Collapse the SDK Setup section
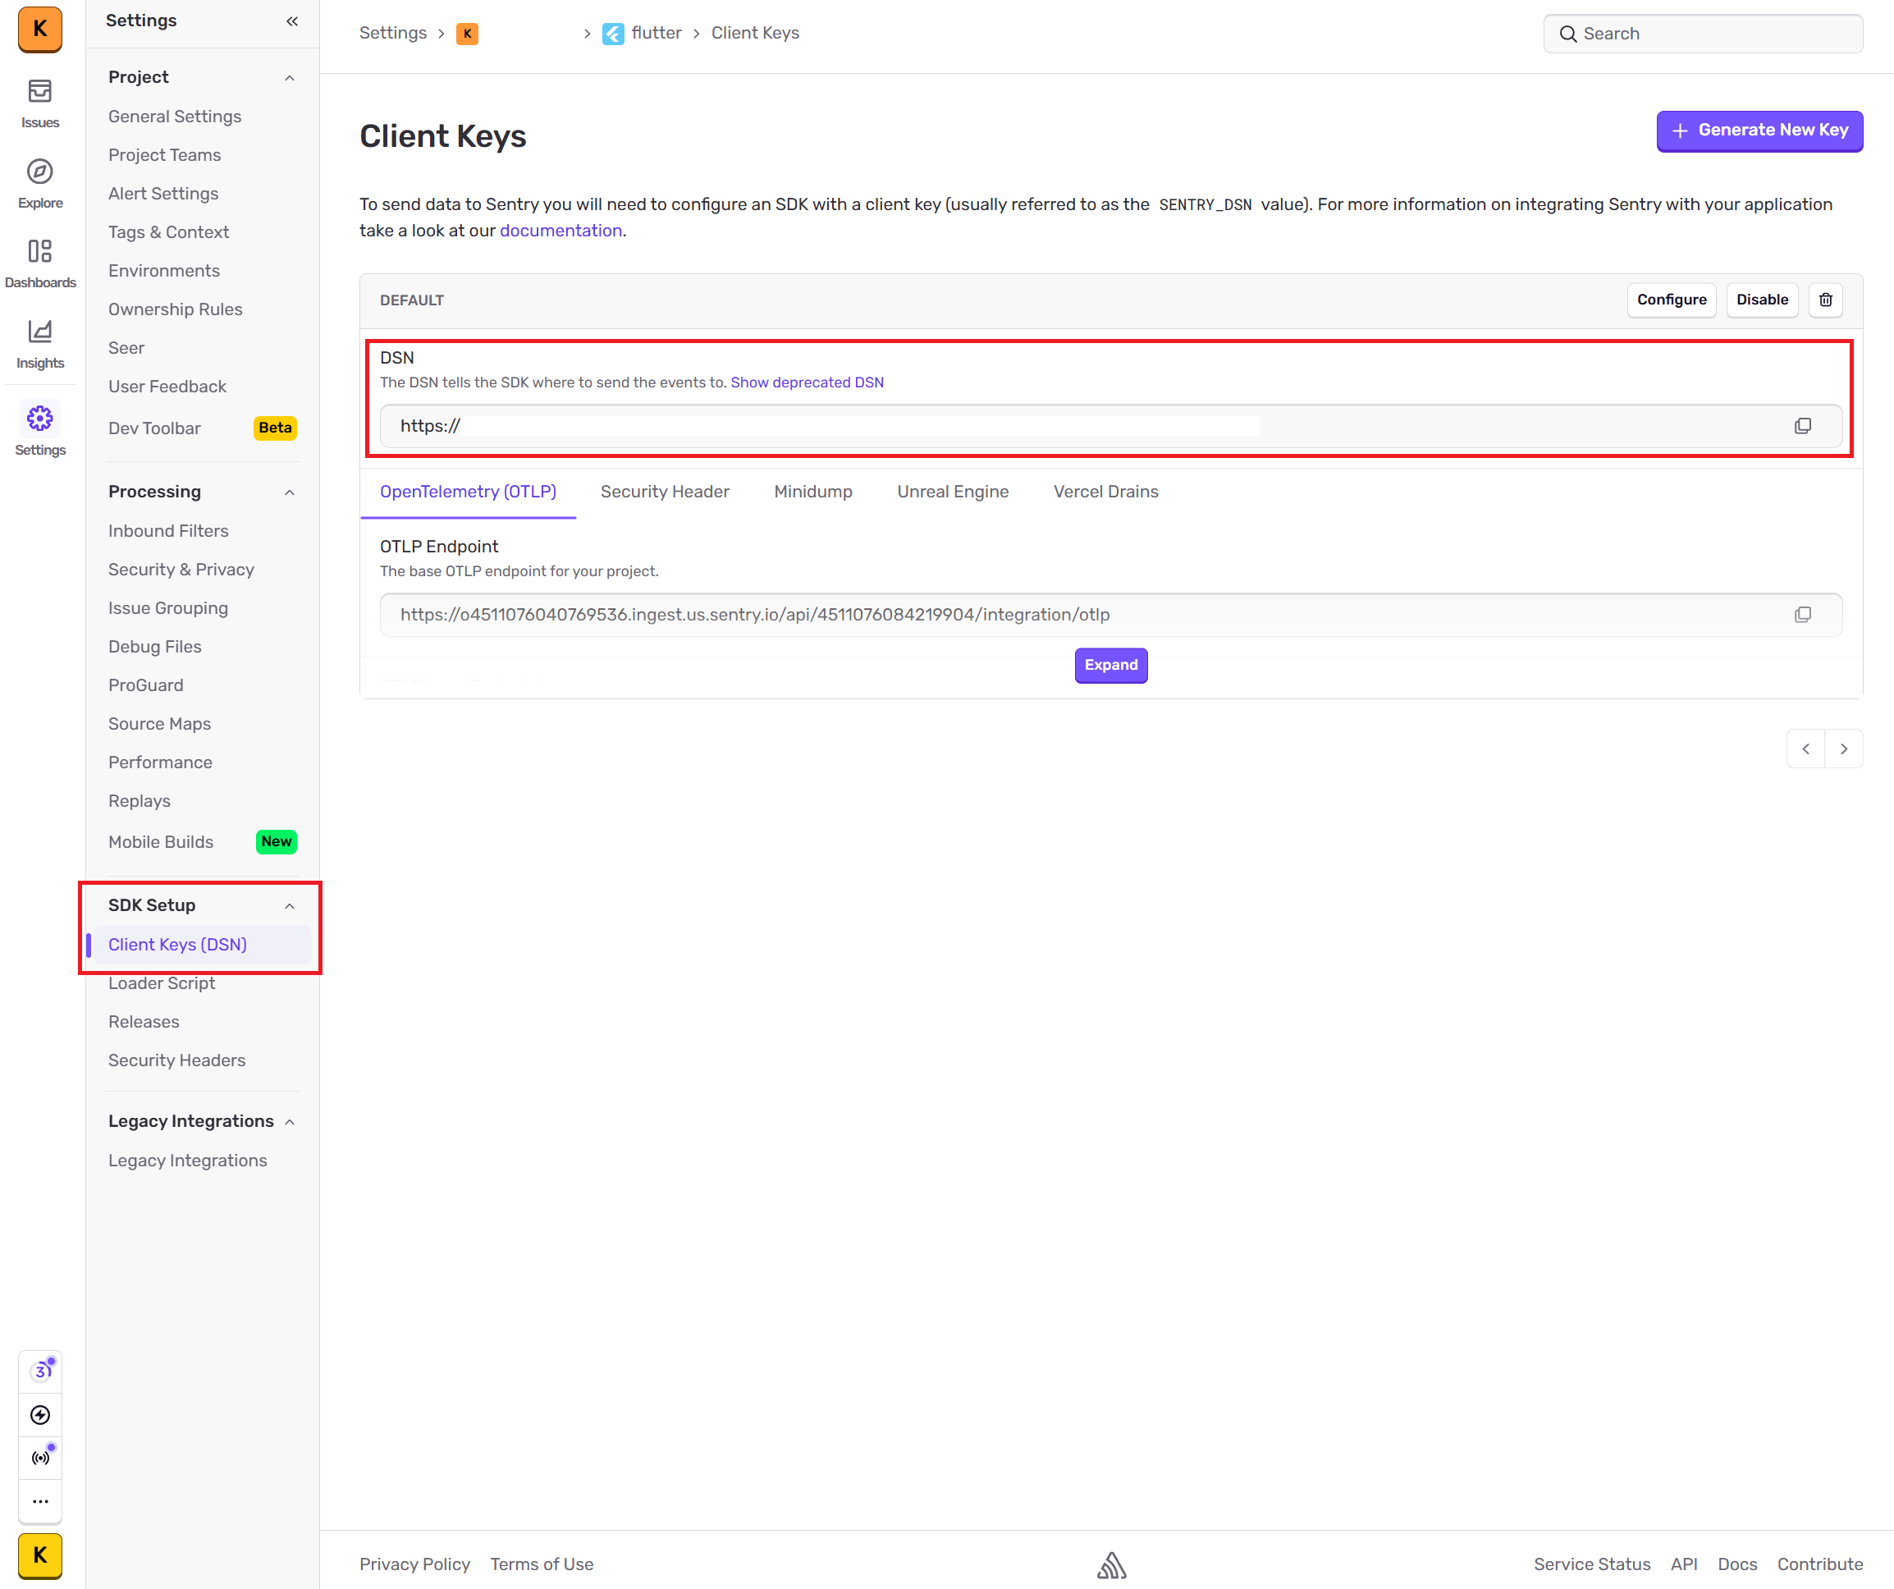The width and height of the screenshot is (1894, 1589). coord(290,905)
